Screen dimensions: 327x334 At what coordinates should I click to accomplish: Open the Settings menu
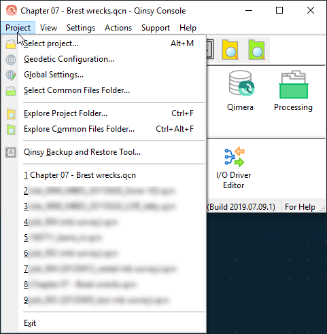pyautogui.click(x=81, y=28)
